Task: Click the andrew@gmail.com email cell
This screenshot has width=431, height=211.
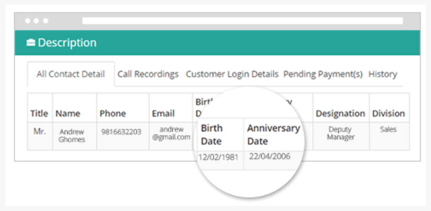Action: coord(171,136)
